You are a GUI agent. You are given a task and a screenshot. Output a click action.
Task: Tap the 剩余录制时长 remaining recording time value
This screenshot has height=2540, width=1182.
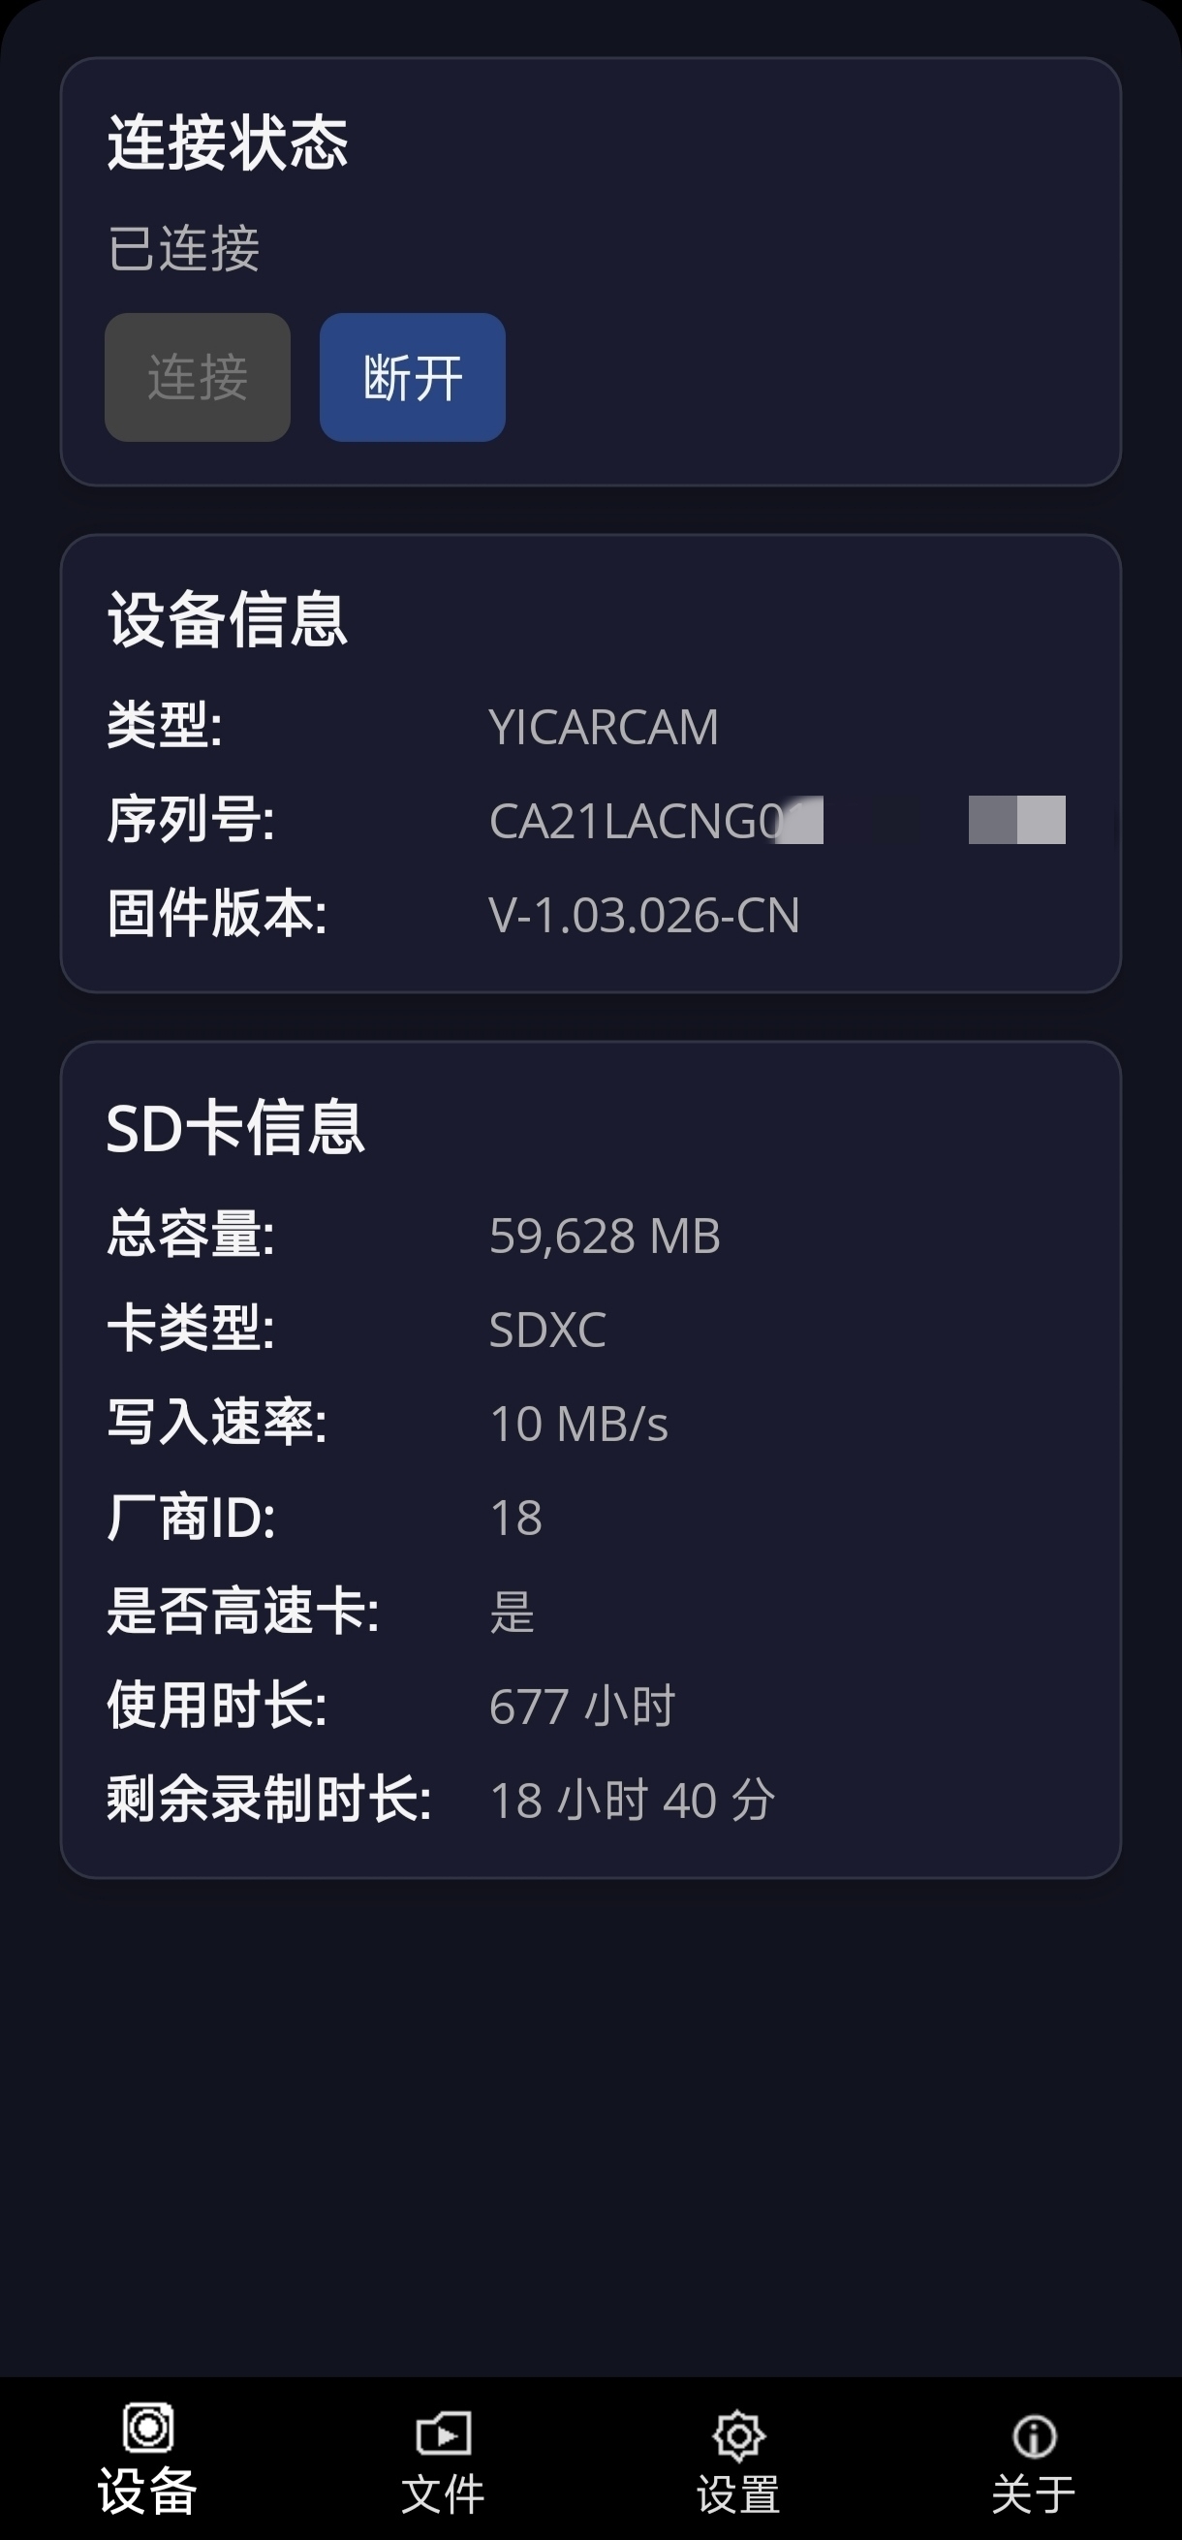(x=632, y=1801)
